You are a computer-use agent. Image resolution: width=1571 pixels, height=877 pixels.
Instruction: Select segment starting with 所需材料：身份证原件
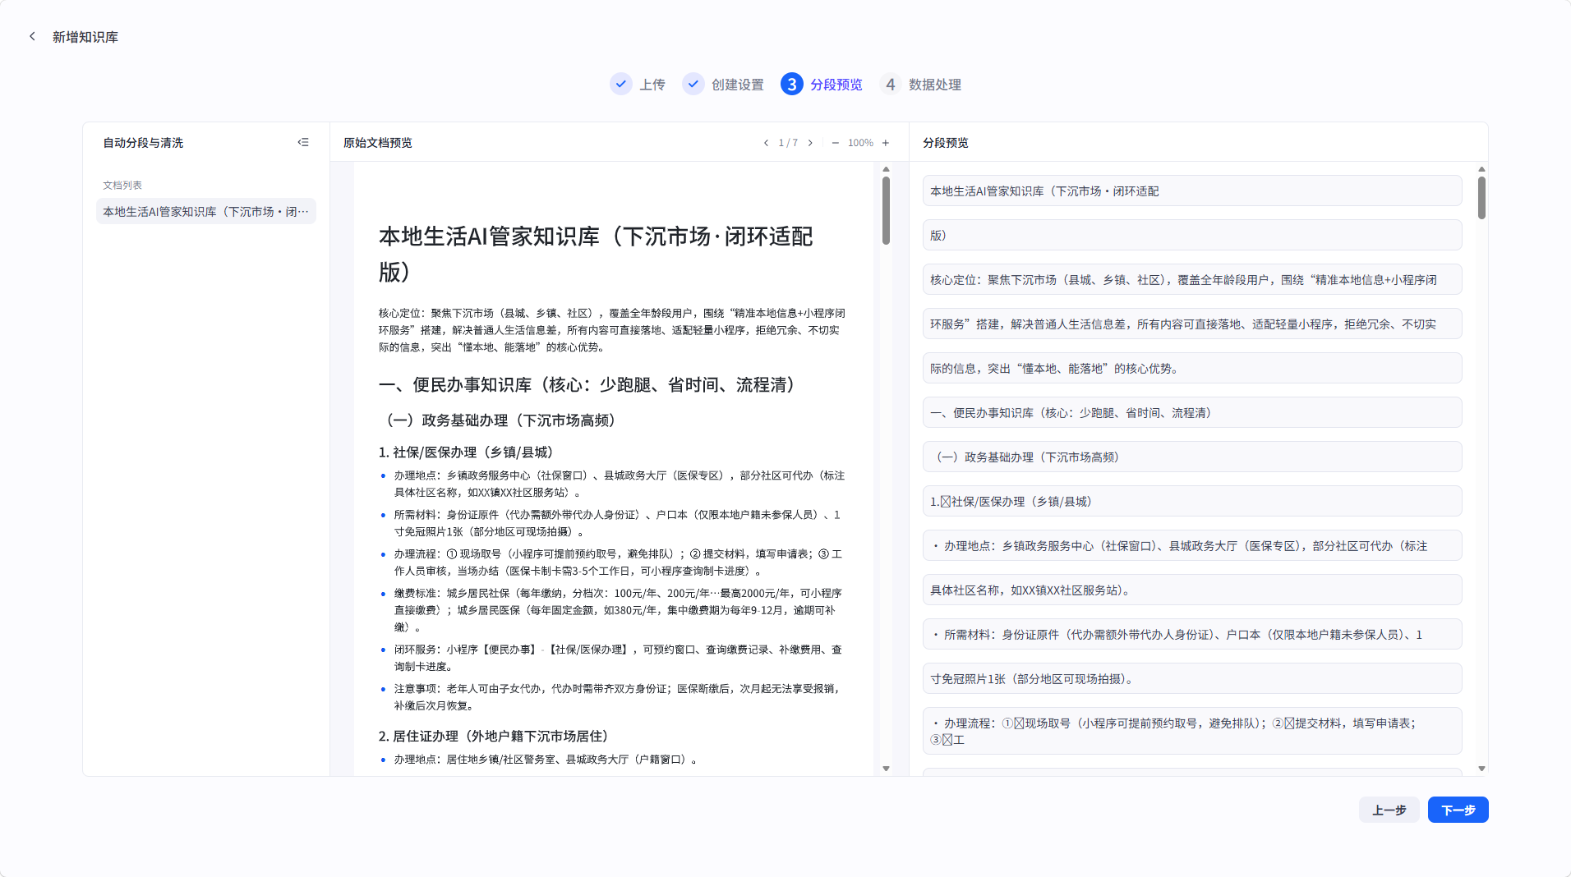pyautogui.click(x=1192, y=634)
